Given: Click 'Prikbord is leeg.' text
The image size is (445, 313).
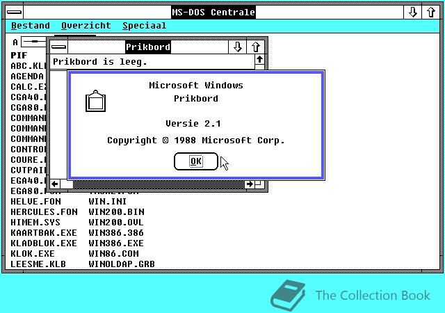Looking at the screenshot, I should coord(100,62).
